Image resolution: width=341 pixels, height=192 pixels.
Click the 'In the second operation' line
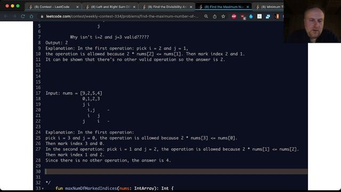(x=172, y=149)
